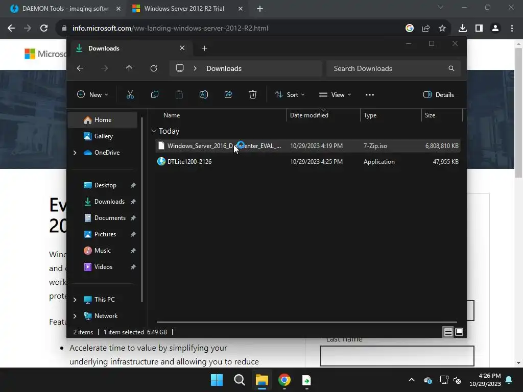
Task: Click the Copy icon in Explorer toolbar
Action: tap(154, 94)
